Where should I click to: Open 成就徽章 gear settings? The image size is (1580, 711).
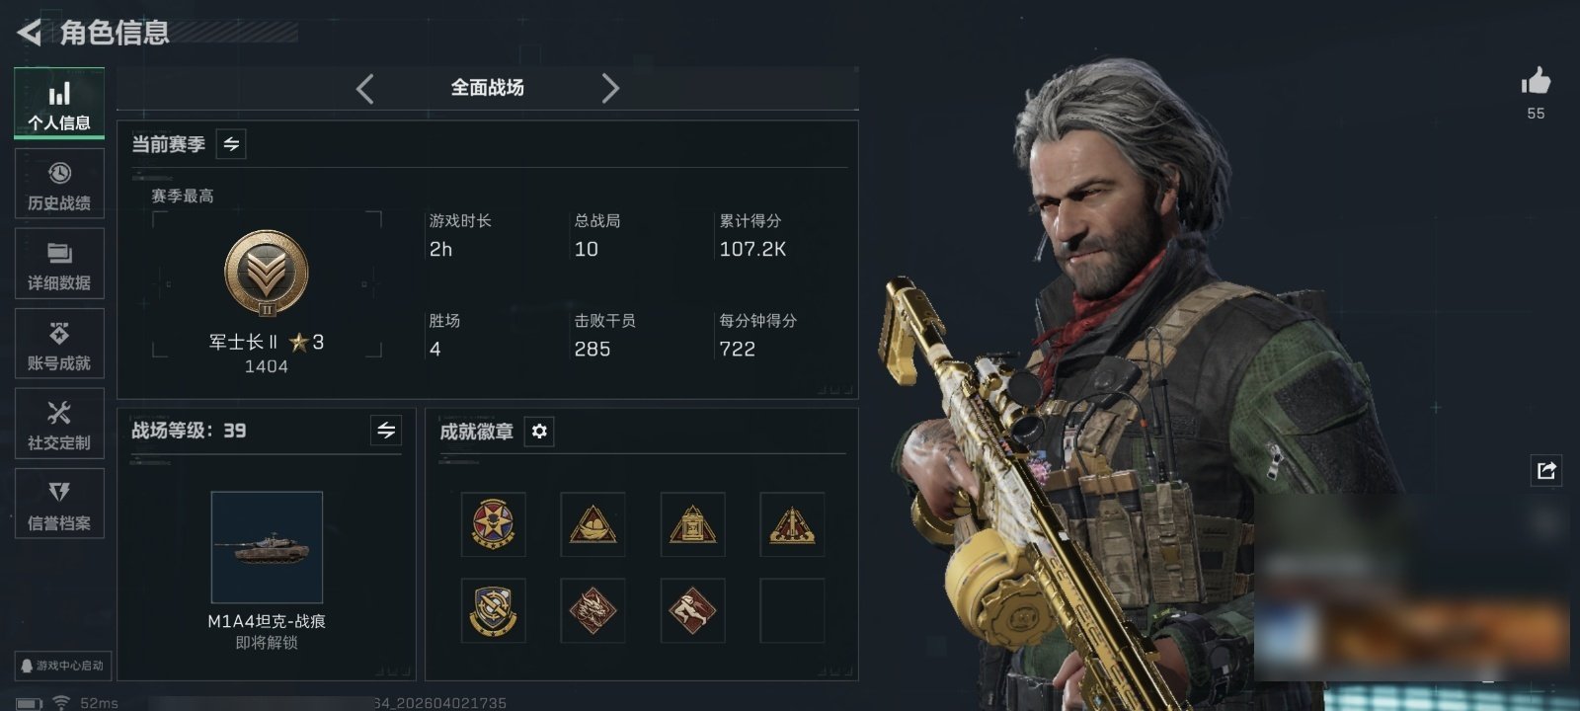pyautogui.click(x=539, y=432)
